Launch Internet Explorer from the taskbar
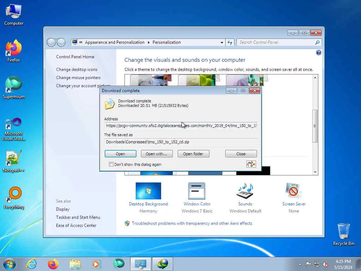The height and width of the screenshot is (271, 361). pos(31,264)
